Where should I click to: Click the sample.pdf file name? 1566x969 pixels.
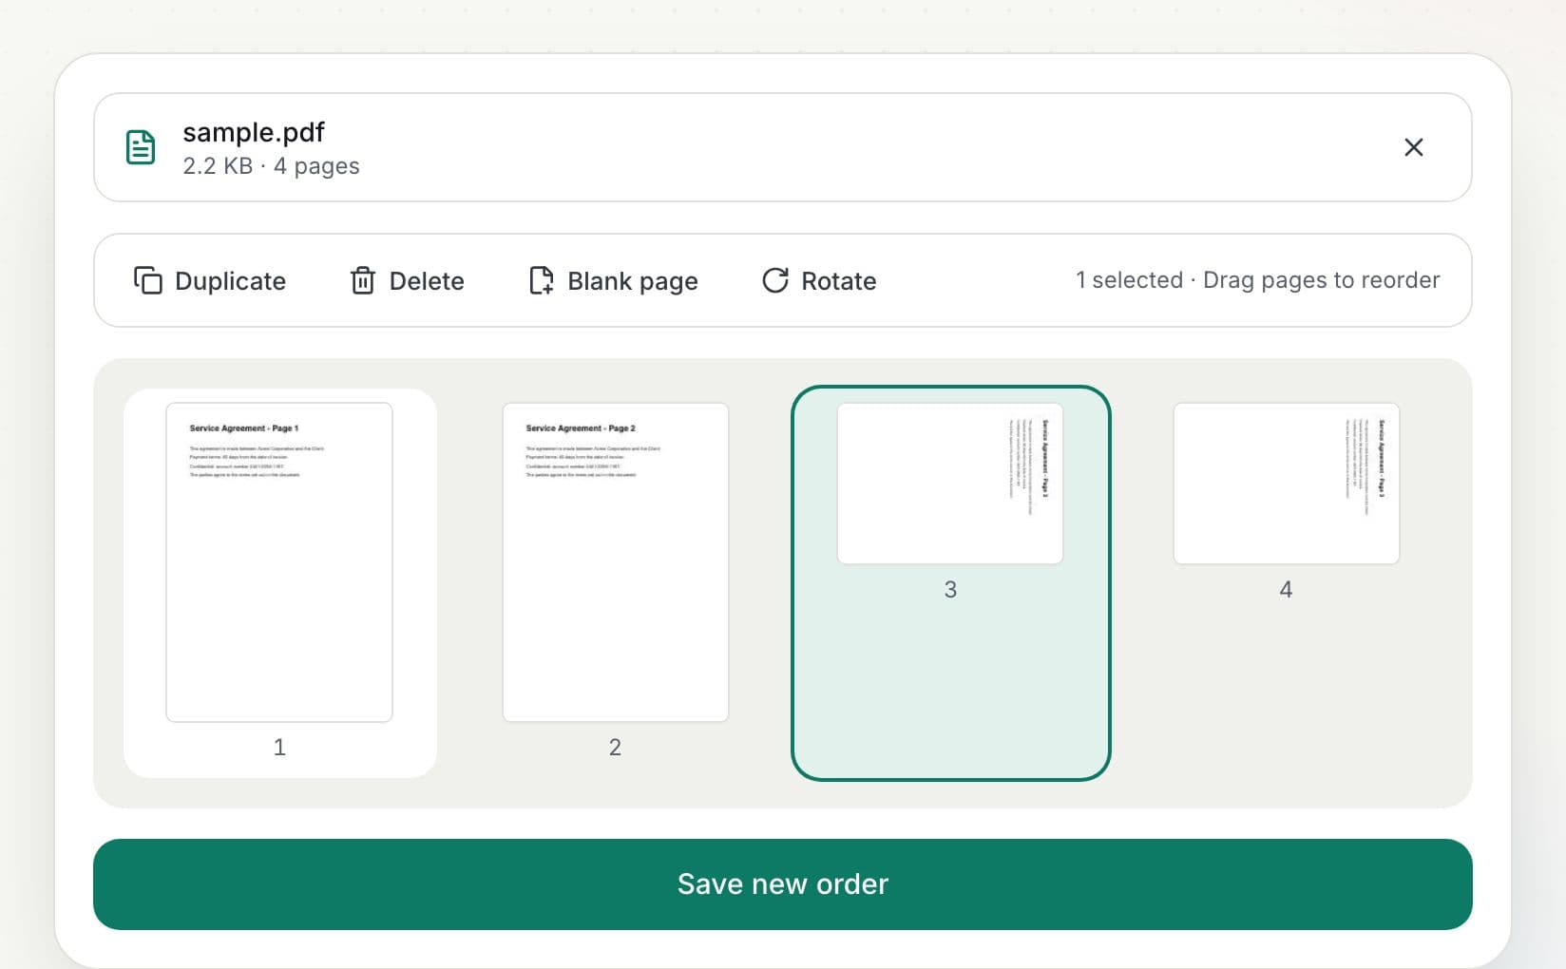(x=254, y=132)
